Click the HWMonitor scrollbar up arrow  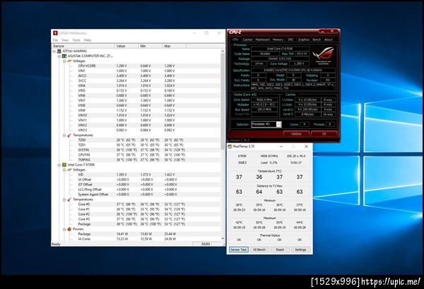pyautogui.click(x=223, y=51)
